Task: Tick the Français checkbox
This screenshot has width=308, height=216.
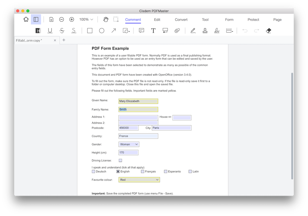Action: tap(142, 171)
